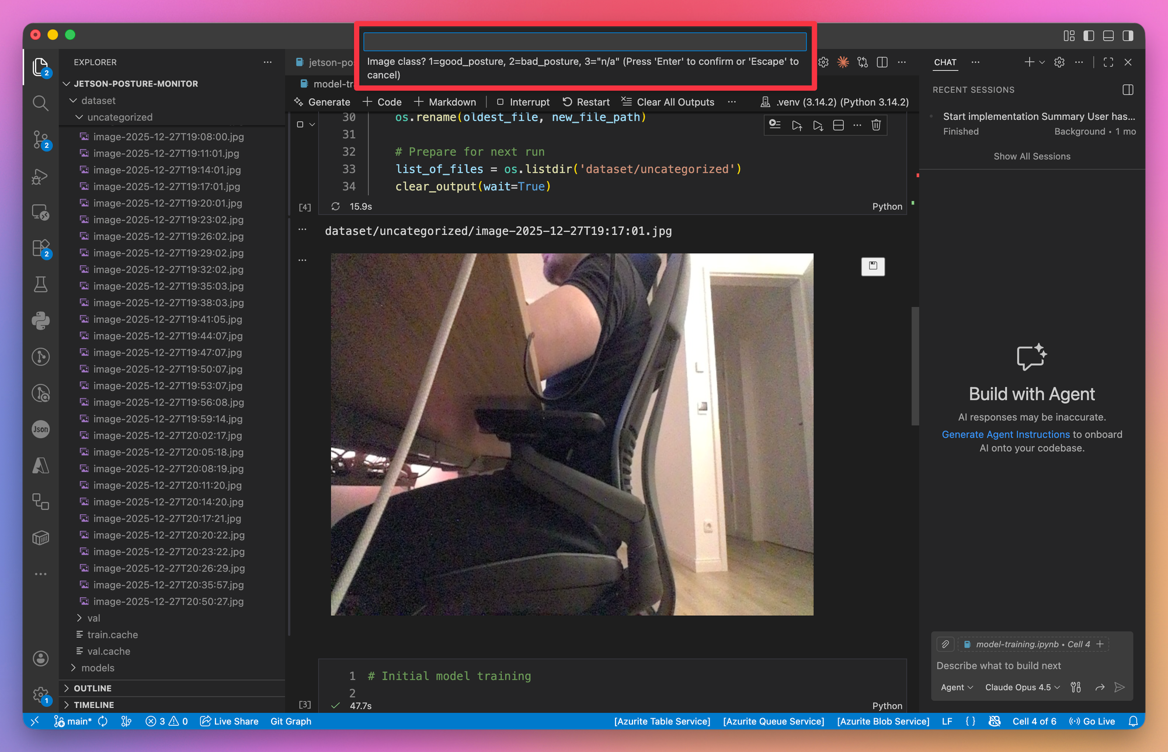Open the Extensions view

40,248
